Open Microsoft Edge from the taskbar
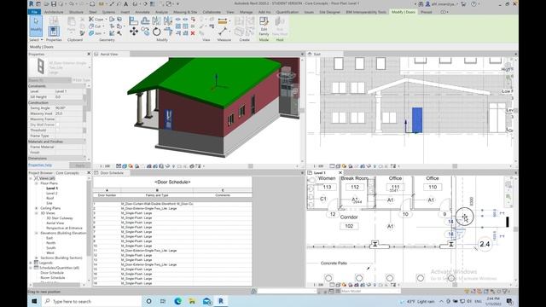 pos(178,301)
